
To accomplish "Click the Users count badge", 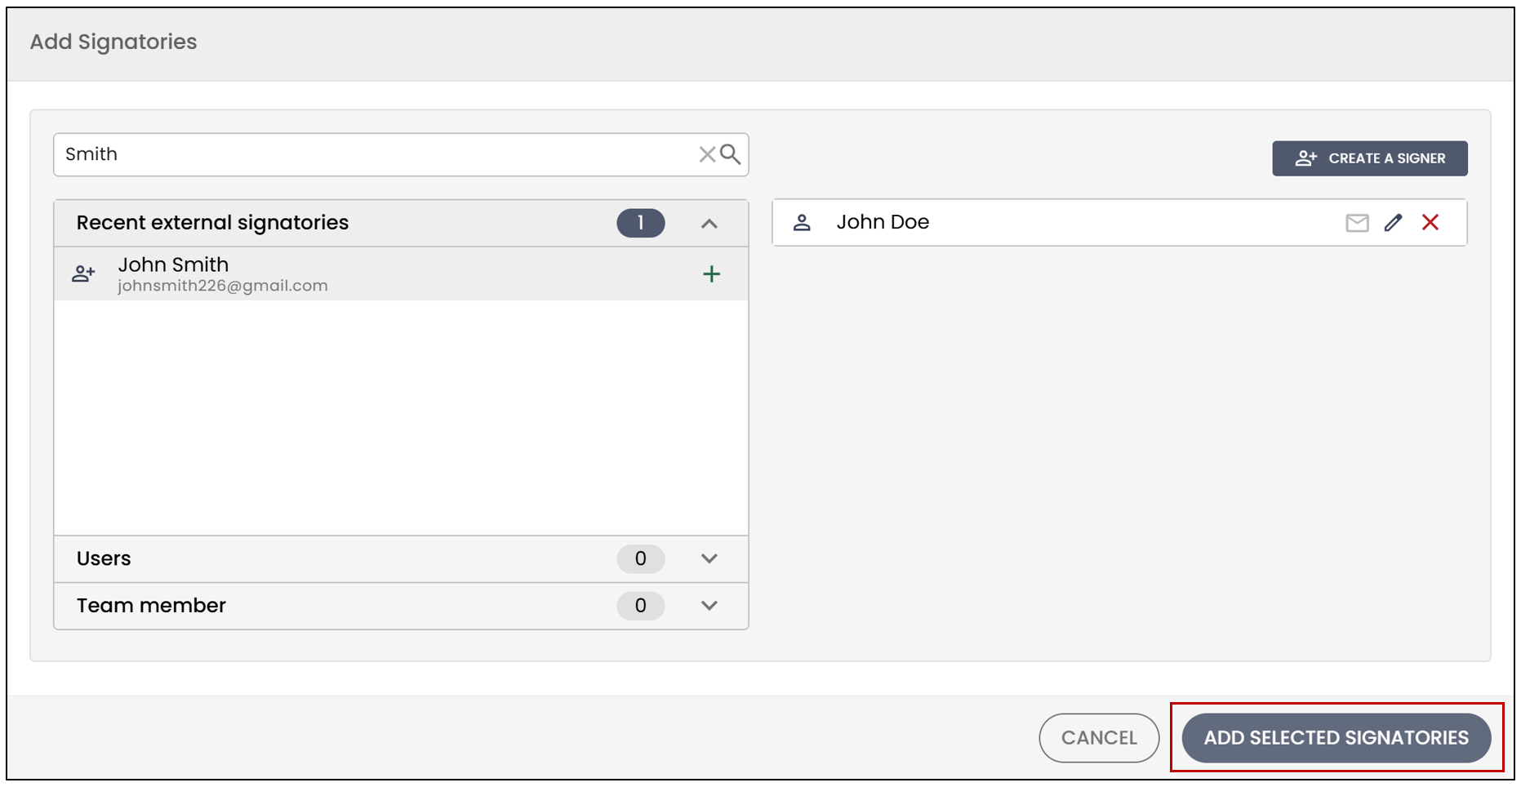I will coord(641,558).
